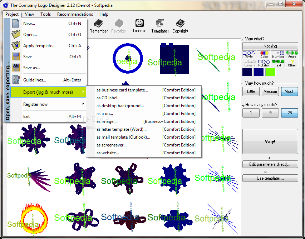Click the Apply template folder icon

pyautogui.click(x=16, y=45)
